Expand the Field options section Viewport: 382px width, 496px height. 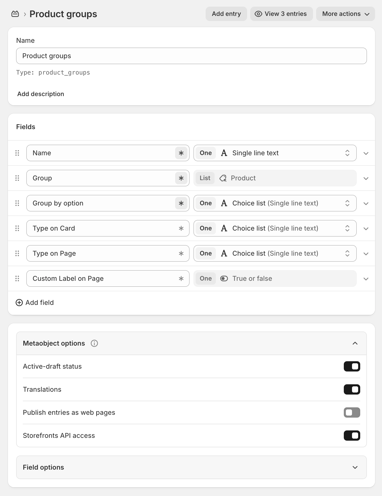(191, 467)
